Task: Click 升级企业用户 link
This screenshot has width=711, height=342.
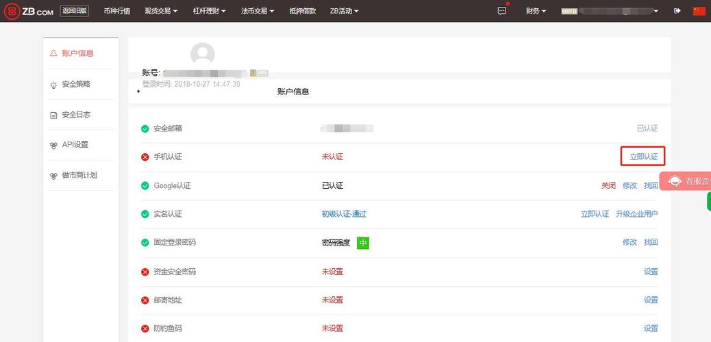Action: pos(636,214)
